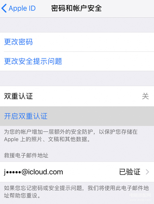Tap empty gray area above 更改密码
Screen dimensions: 154x204
tap(77, 25)
